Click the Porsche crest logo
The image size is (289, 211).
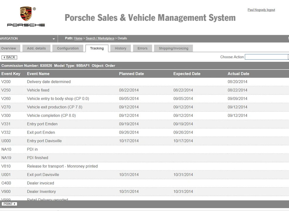(x=26, y=14)
